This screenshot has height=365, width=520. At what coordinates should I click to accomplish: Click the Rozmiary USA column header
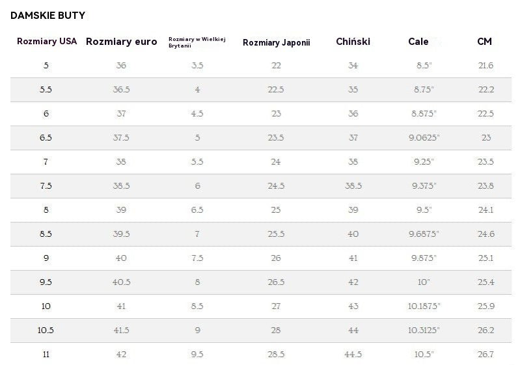(46, 42)
